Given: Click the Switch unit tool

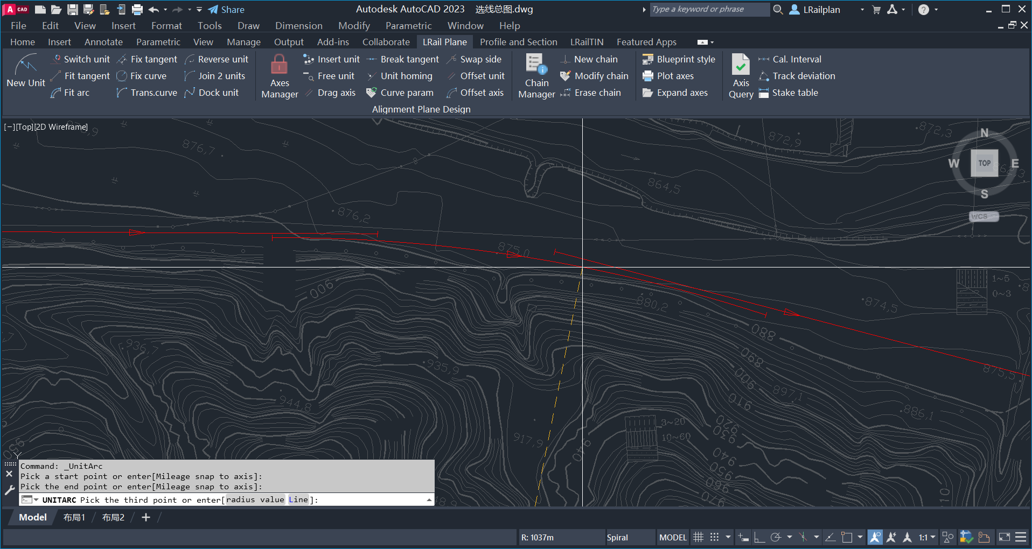Looking at the screenshot, I should tap(80, 59).
